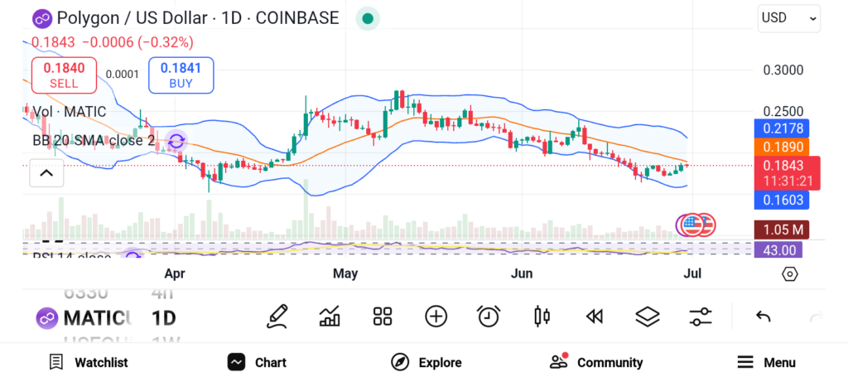This screenshot has height=382, width=848.
Task: Open object tree layers icon
Action: tap(648, 317)
